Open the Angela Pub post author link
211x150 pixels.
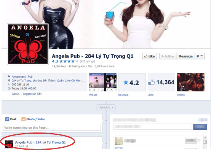pos(40,142)
